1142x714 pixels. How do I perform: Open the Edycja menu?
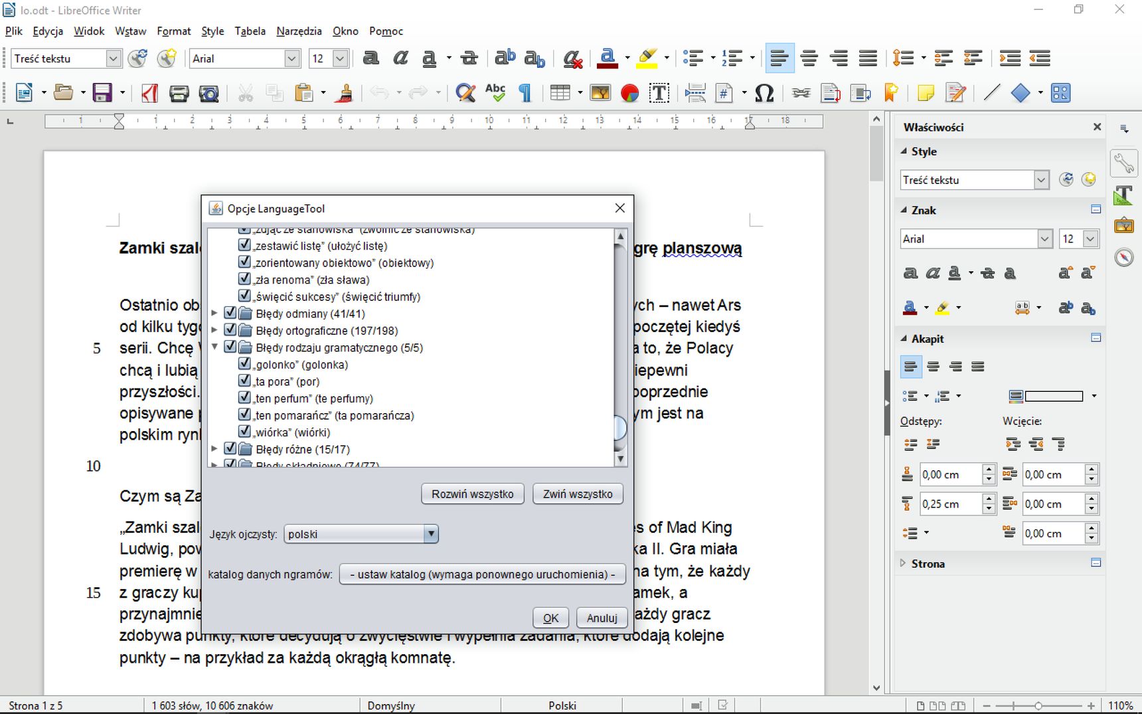[48, 31]
